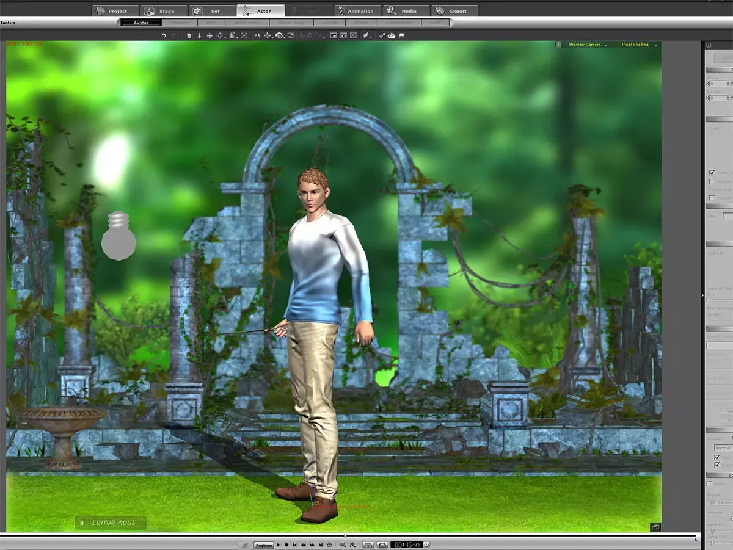Viewport: 733px width, 550px height.
Task: Select the camera Pan tool
Action: click(267, 35)
